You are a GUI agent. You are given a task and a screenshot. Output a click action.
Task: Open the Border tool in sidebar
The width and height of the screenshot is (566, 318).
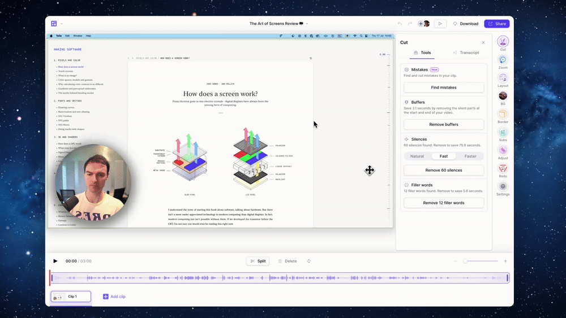tap(503, 116)
